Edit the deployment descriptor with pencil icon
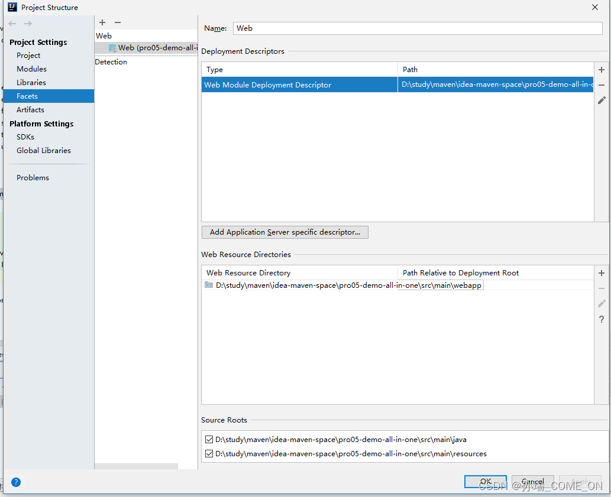This screenshot has height=497, width=611. tap(602, 100)
